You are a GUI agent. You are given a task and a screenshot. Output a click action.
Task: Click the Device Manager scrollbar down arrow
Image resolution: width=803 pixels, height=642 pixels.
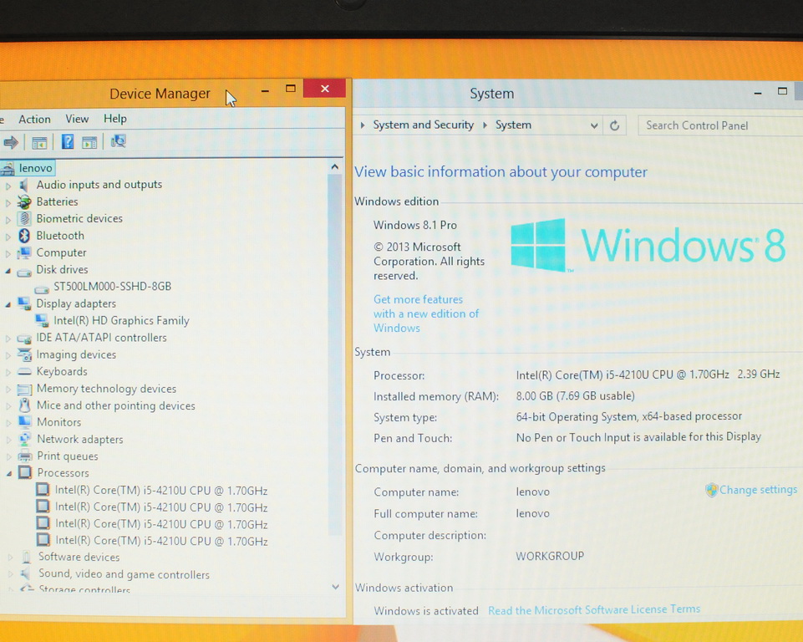335,587
